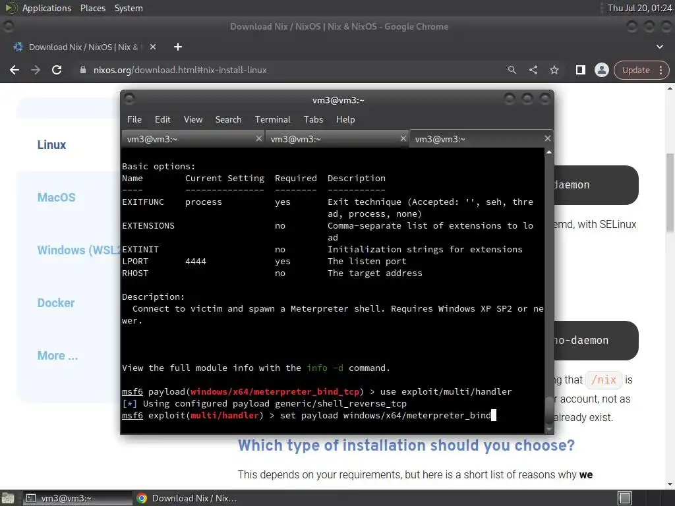Click the site lock icon in address bar
Image resolution: width=675 pixels, height=506 pixels.
83,70
